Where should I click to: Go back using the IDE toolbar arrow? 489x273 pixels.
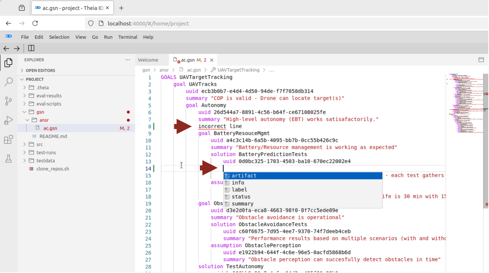[6, 48]
